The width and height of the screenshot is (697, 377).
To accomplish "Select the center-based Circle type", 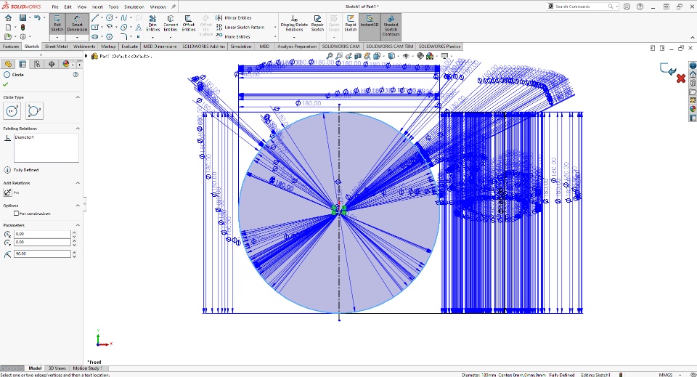I will pyautogui.click(x=12, y=110).
